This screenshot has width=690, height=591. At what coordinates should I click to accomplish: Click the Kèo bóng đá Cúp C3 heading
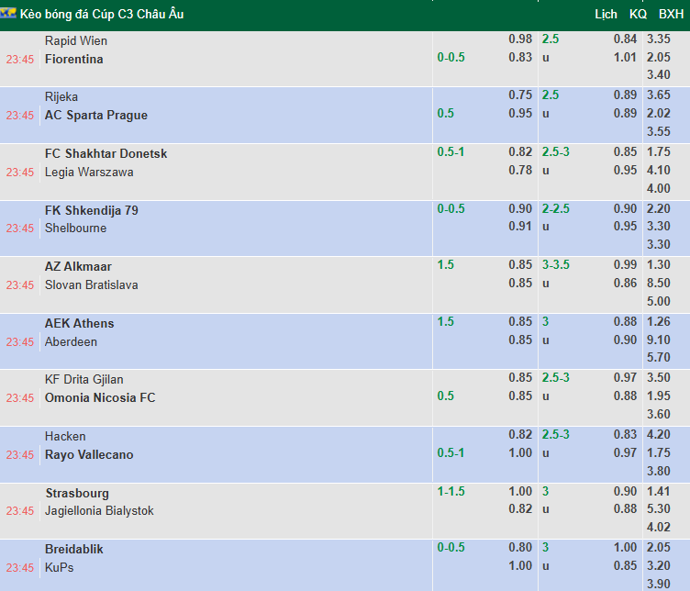click(x=102, y=14)
